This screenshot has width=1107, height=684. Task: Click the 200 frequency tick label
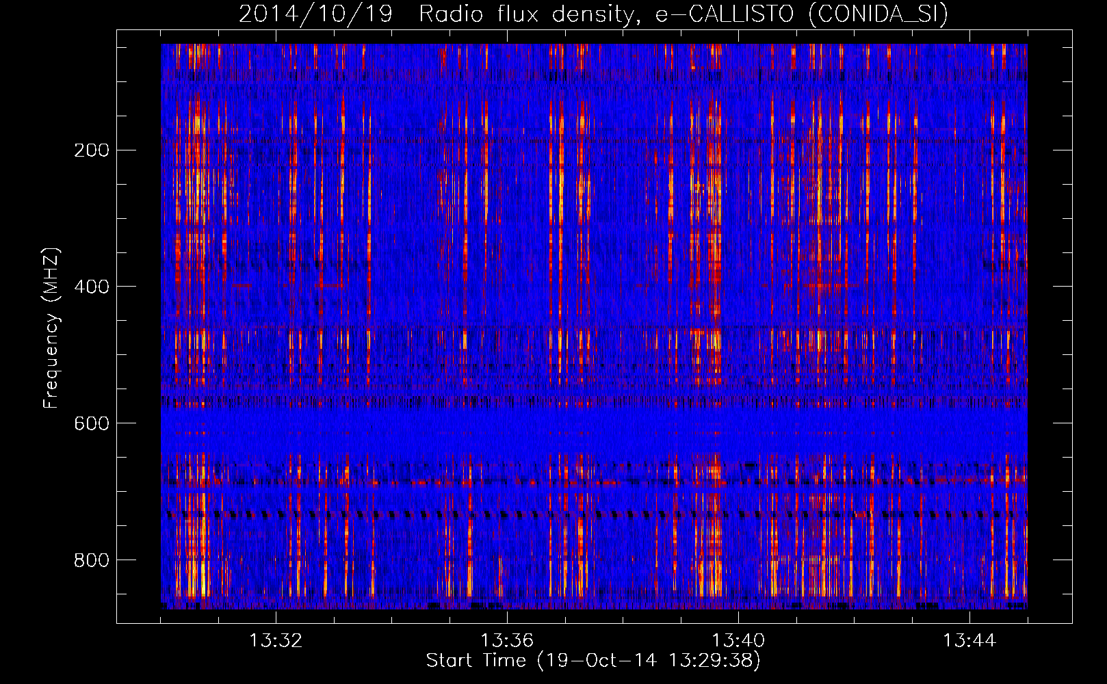pos(92,150)
